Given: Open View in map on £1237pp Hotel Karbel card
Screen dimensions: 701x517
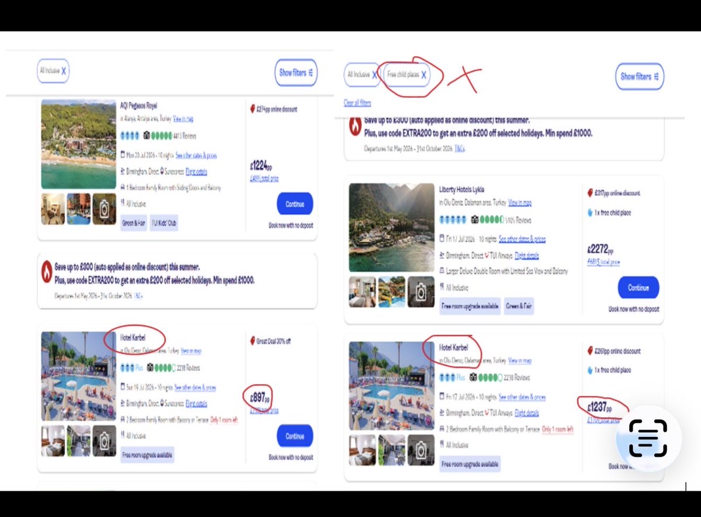Looking at the screenshot, I should [520, 360].
